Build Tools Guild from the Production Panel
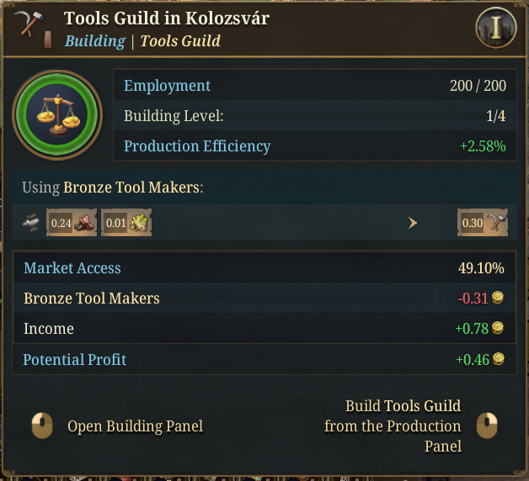This screenshot has width=529, height=481. (393, 426)
